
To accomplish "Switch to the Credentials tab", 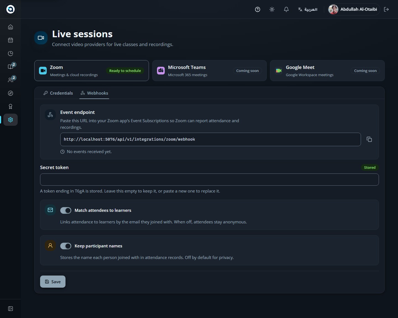I will pyautogui.click(x=58, y=93).
